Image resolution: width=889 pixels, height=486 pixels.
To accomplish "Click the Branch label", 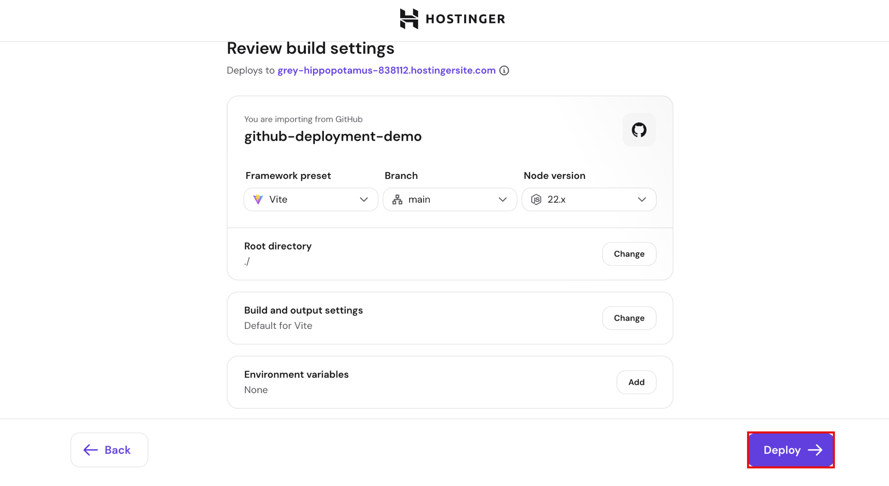I will tap(401, 176).
